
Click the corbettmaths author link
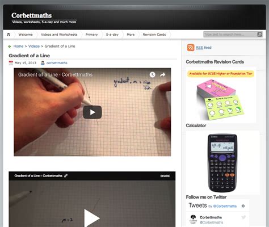[x=57, y=63]
